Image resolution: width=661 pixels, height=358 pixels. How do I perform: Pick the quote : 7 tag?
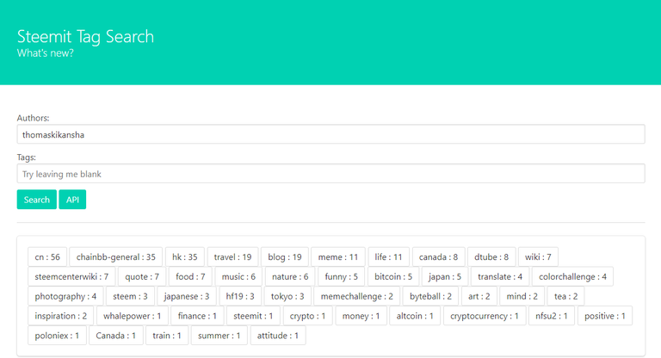coord(142,276)
